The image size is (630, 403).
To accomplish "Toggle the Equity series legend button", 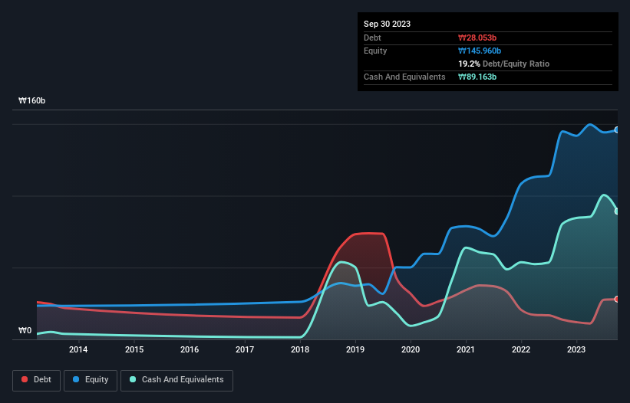I will pyautogui.click(x=91, y=380).
